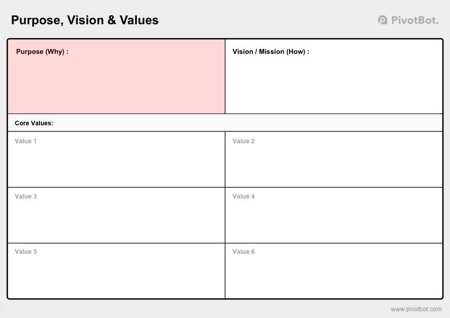Select the Vision / Mission (How) label

(x=271, y=52)
